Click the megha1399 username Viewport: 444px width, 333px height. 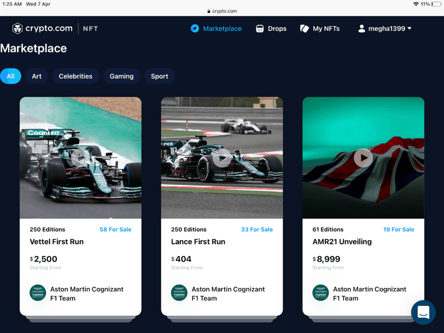coord(386,29)
